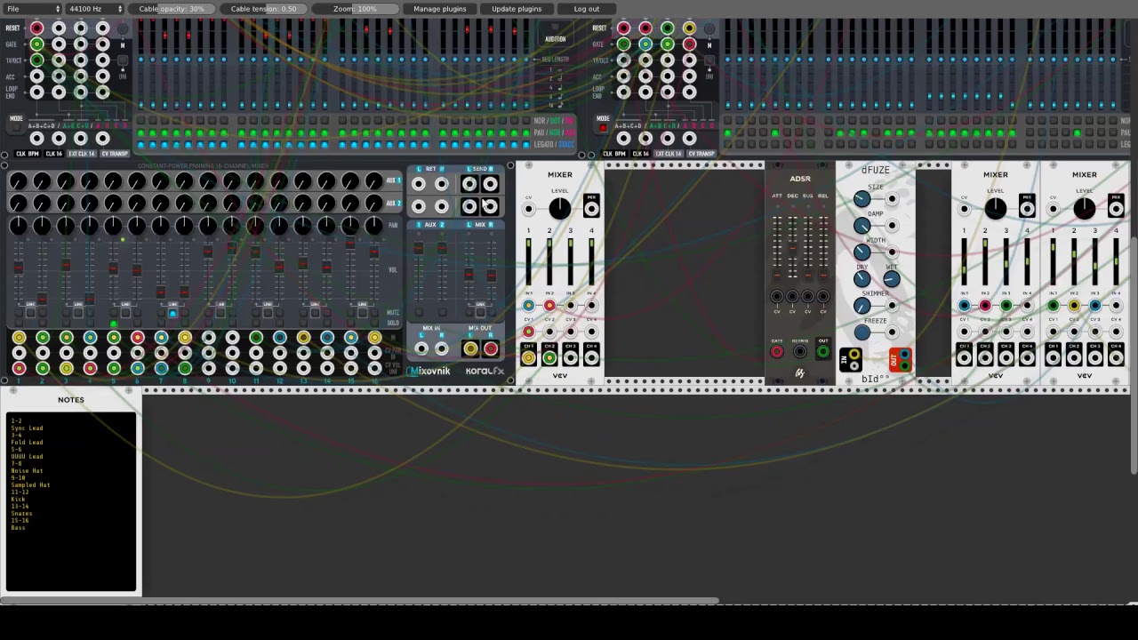Viewport: 1138px width, 640px height.
Task: Click the channel 1 AUX 1 knob on Mixovnik
Action: click(x=18, y=182)
